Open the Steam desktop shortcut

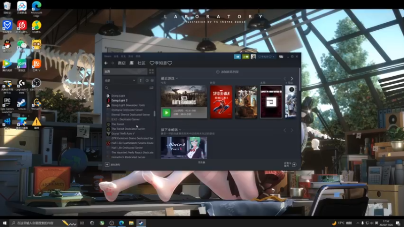click(22, 104)
